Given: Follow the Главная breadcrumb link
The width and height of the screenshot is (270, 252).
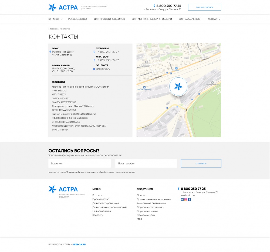Looking at the screenshot, I should pyautogui.click(x=53, y=29).
